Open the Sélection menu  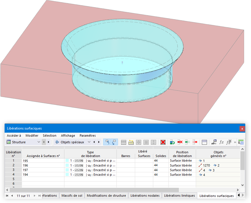tap(49, 136)
